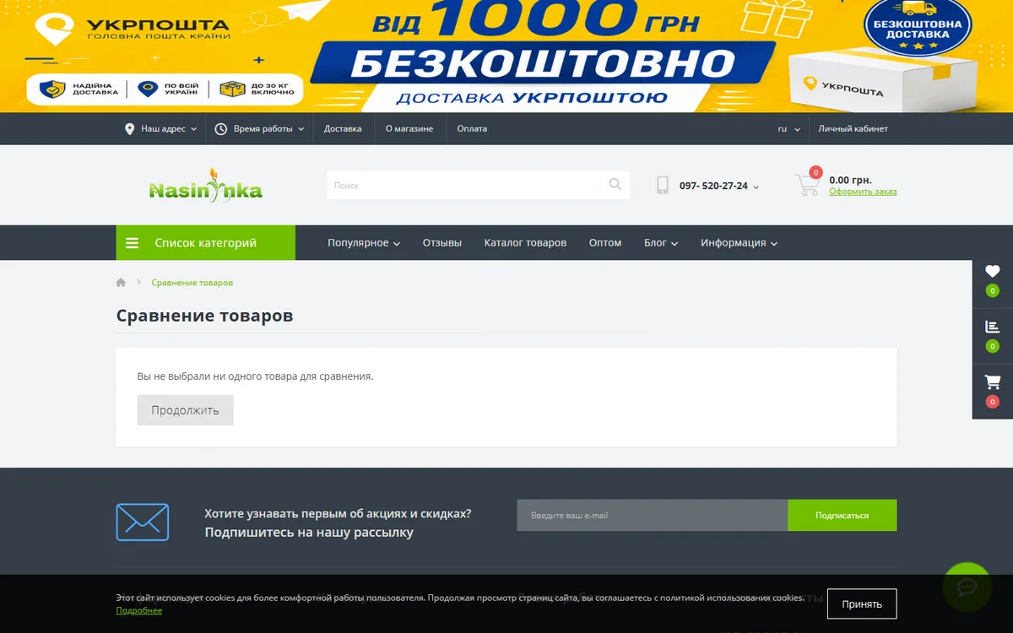Open the 'Оплата' link
The image size is (1013, 633).
click(472, 129)
